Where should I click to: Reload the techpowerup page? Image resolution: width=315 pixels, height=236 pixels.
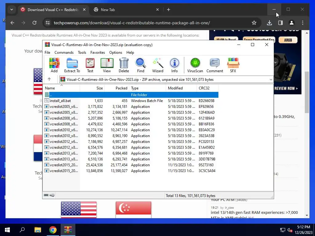point(34,23)
